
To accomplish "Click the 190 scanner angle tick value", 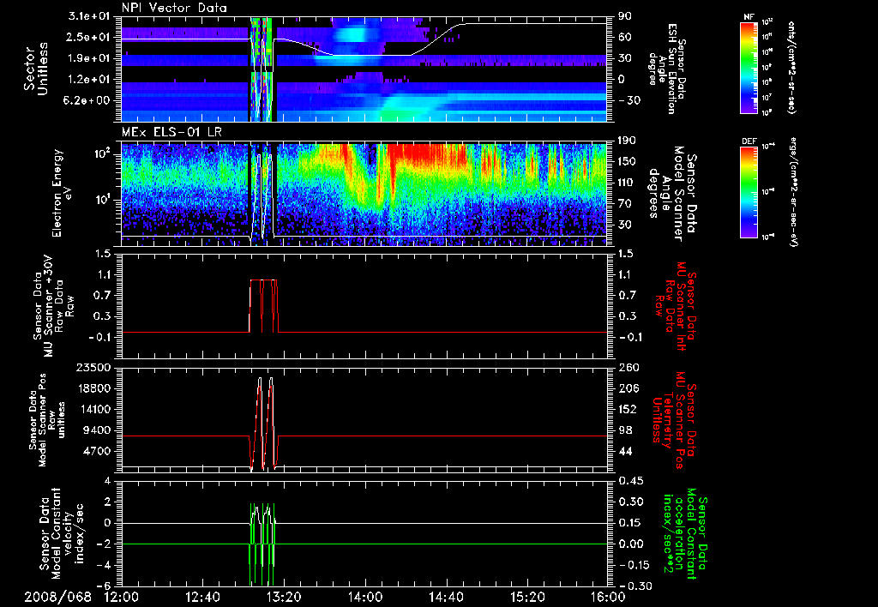I will click(626, 141).
